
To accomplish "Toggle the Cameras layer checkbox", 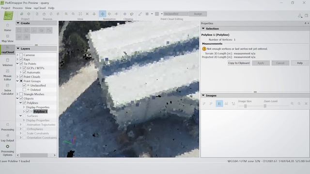I will (21, 55).
